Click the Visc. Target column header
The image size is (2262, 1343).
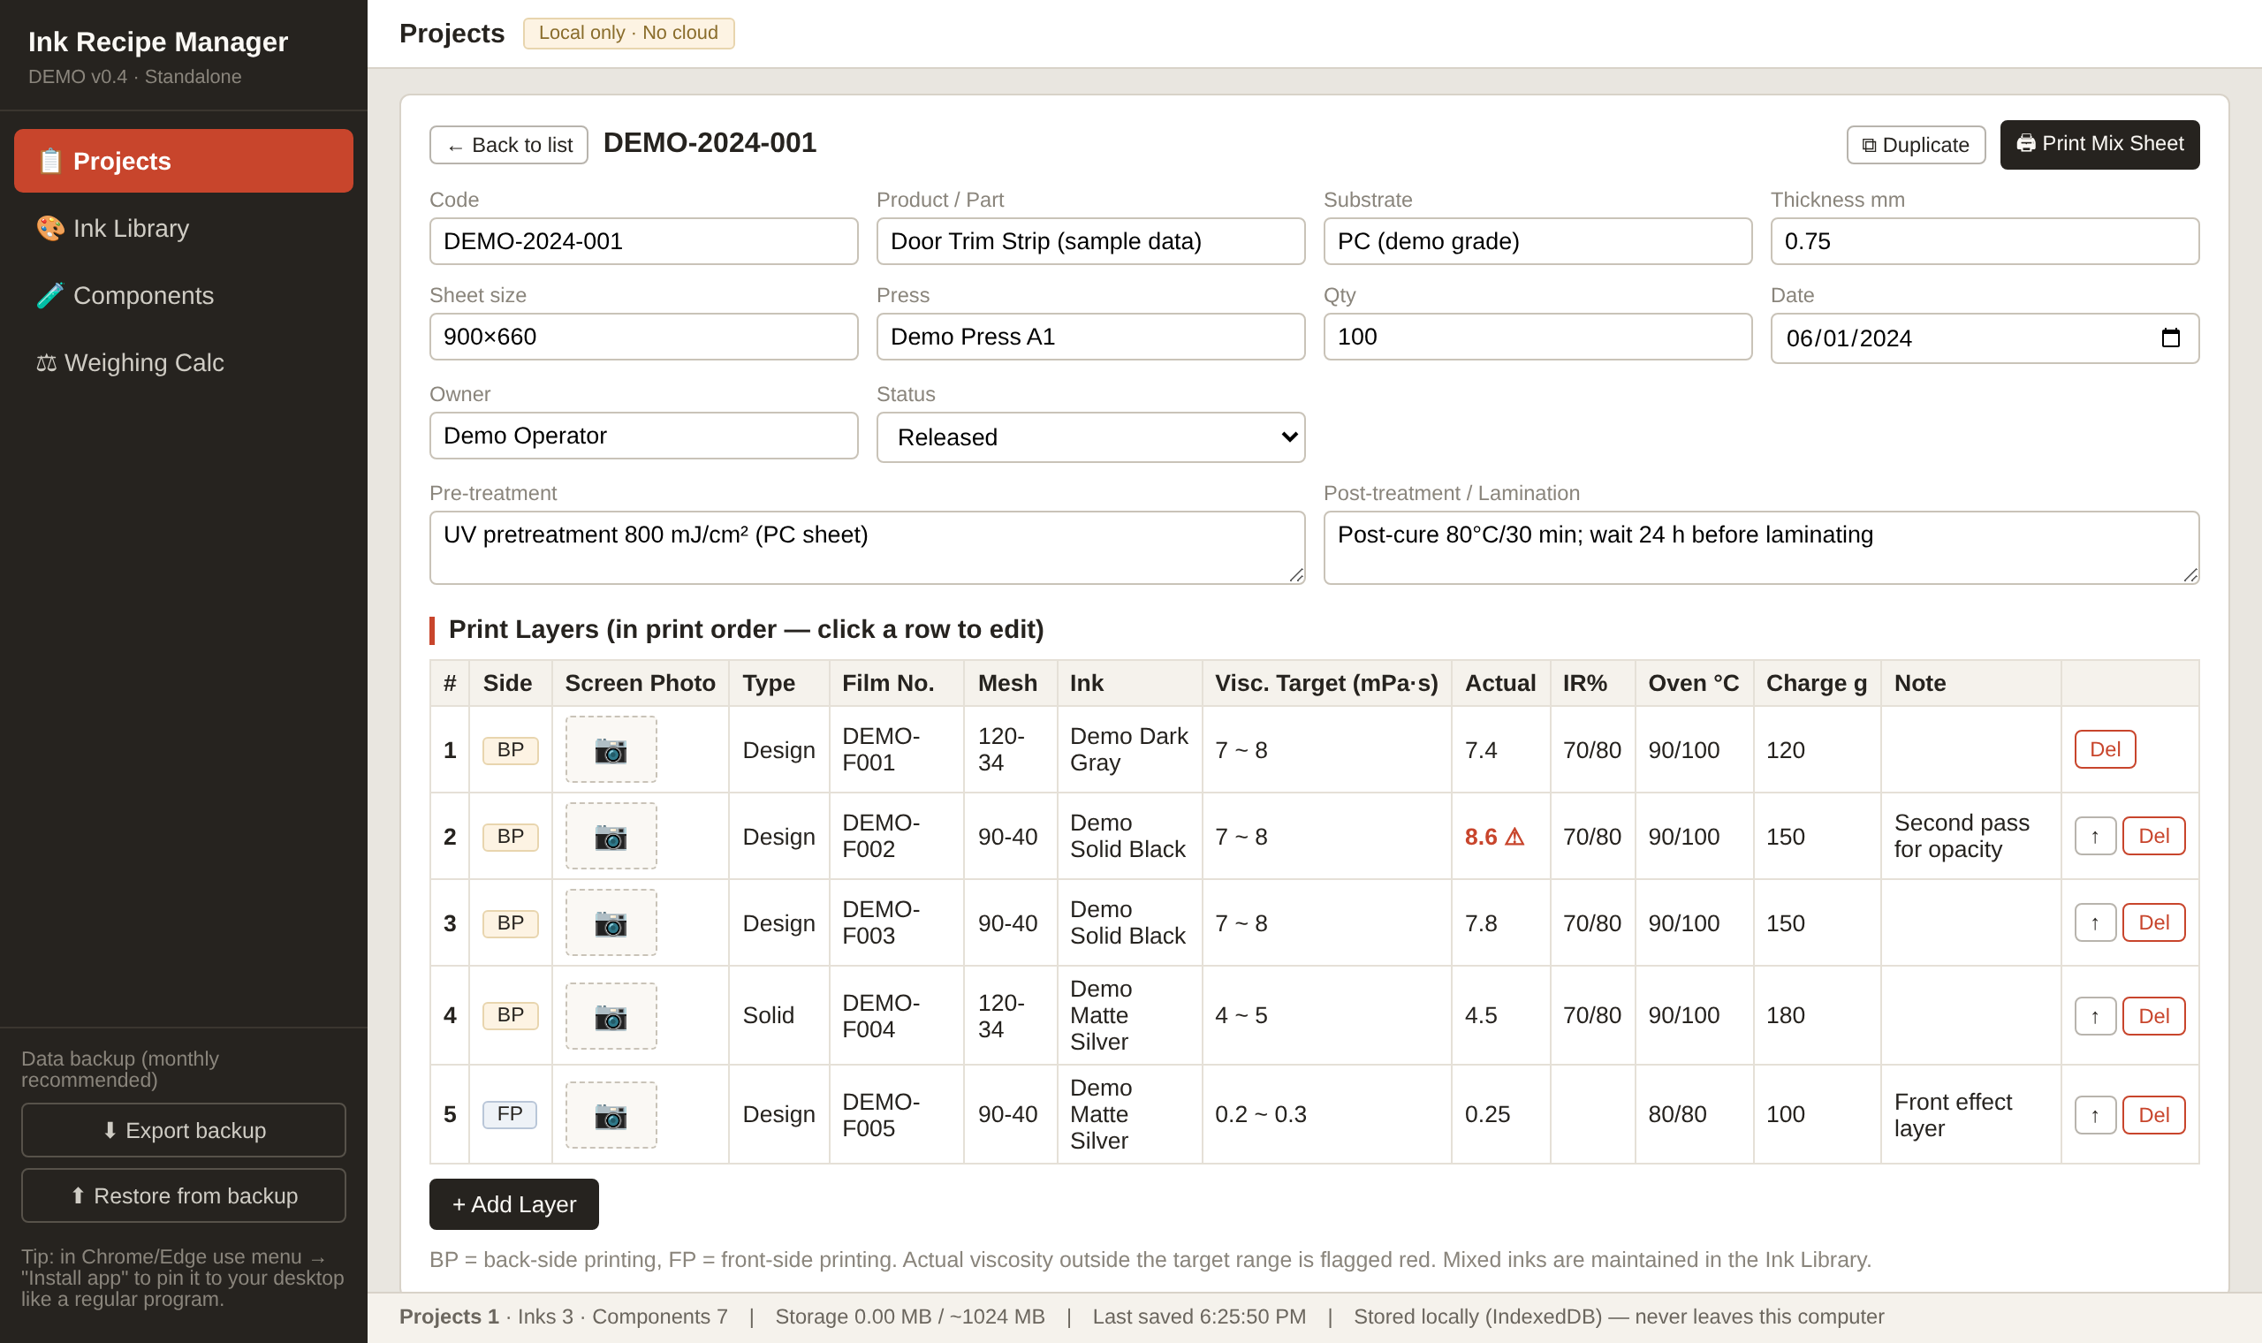pyautogui.click(x=1325, y=683)
